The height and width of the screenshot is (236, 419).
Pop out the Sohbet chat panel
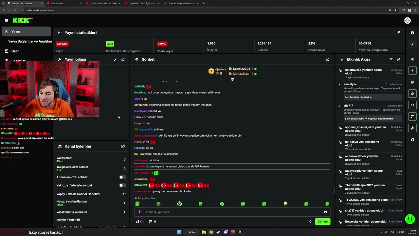click(328, 59)
